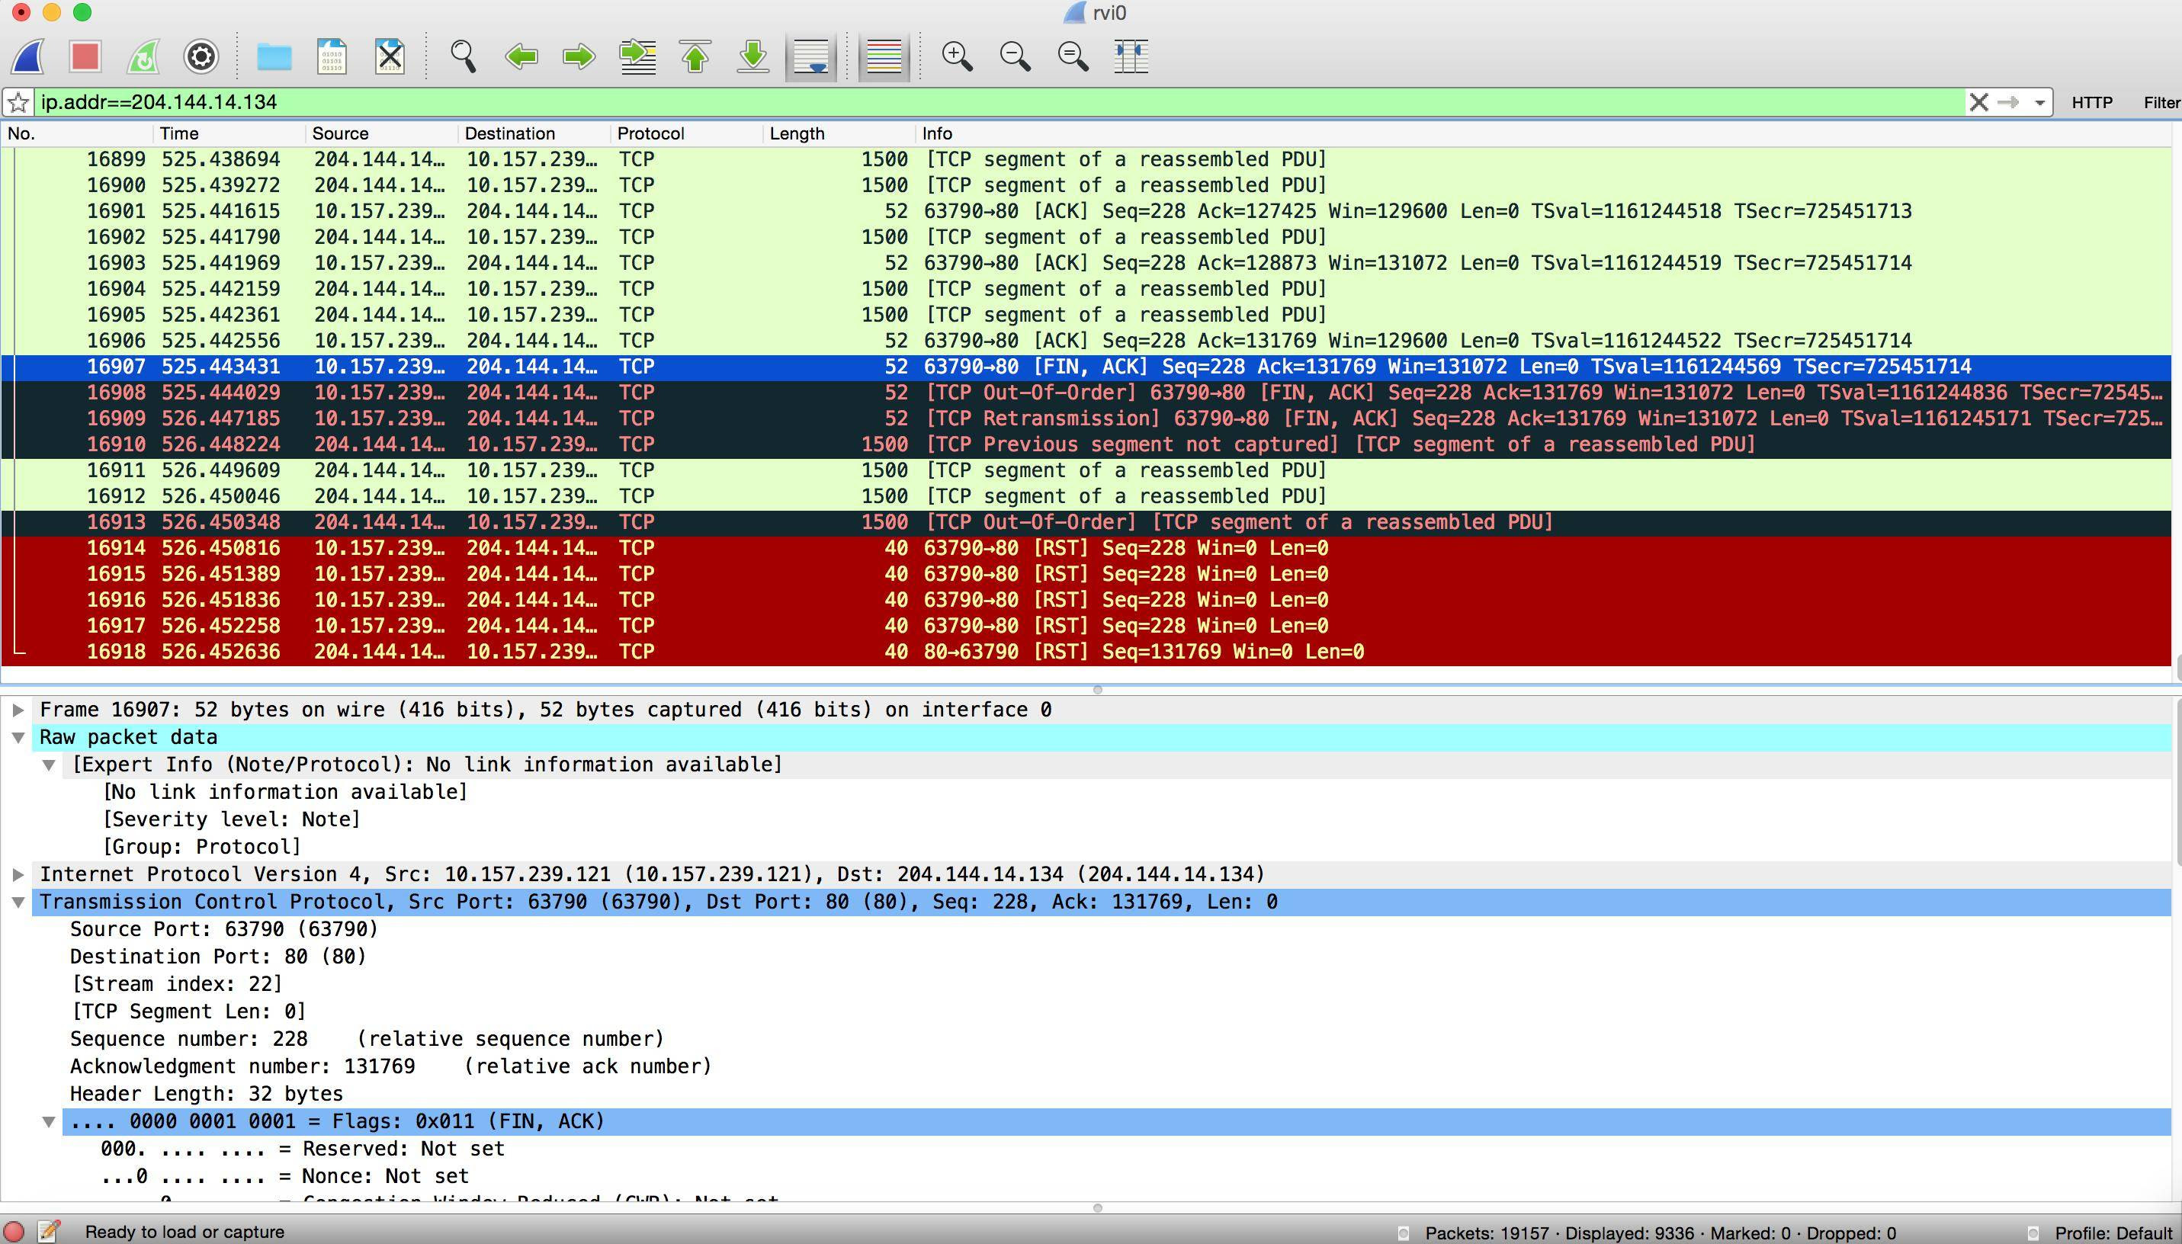Click Profile: Default in status bar

tap(2113, 1233)
